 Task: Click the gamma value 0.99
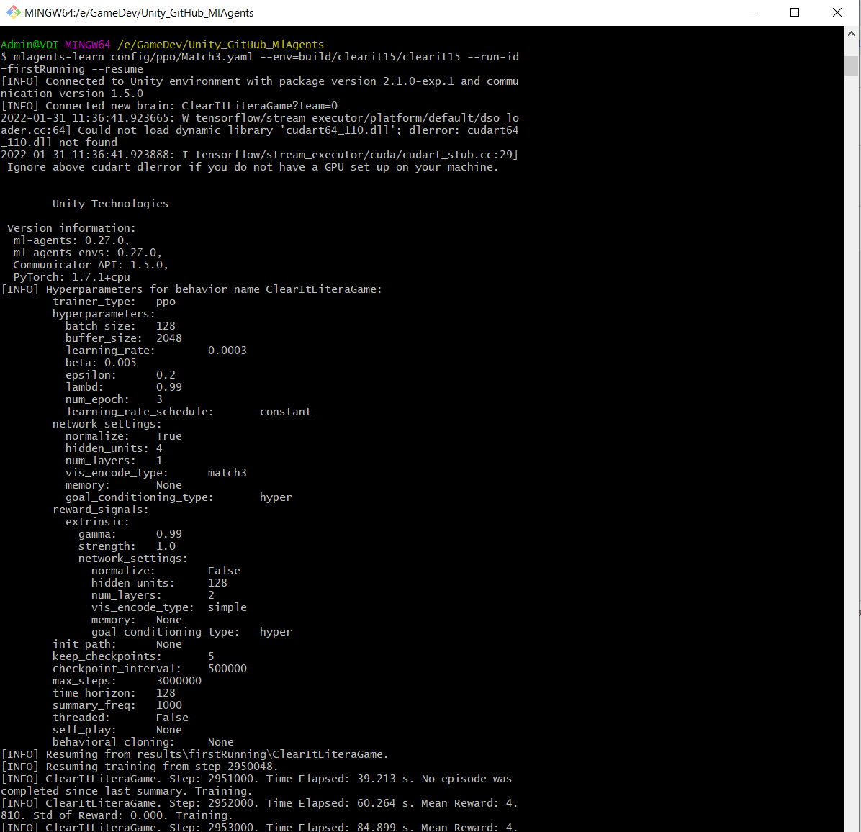point(169,534)
